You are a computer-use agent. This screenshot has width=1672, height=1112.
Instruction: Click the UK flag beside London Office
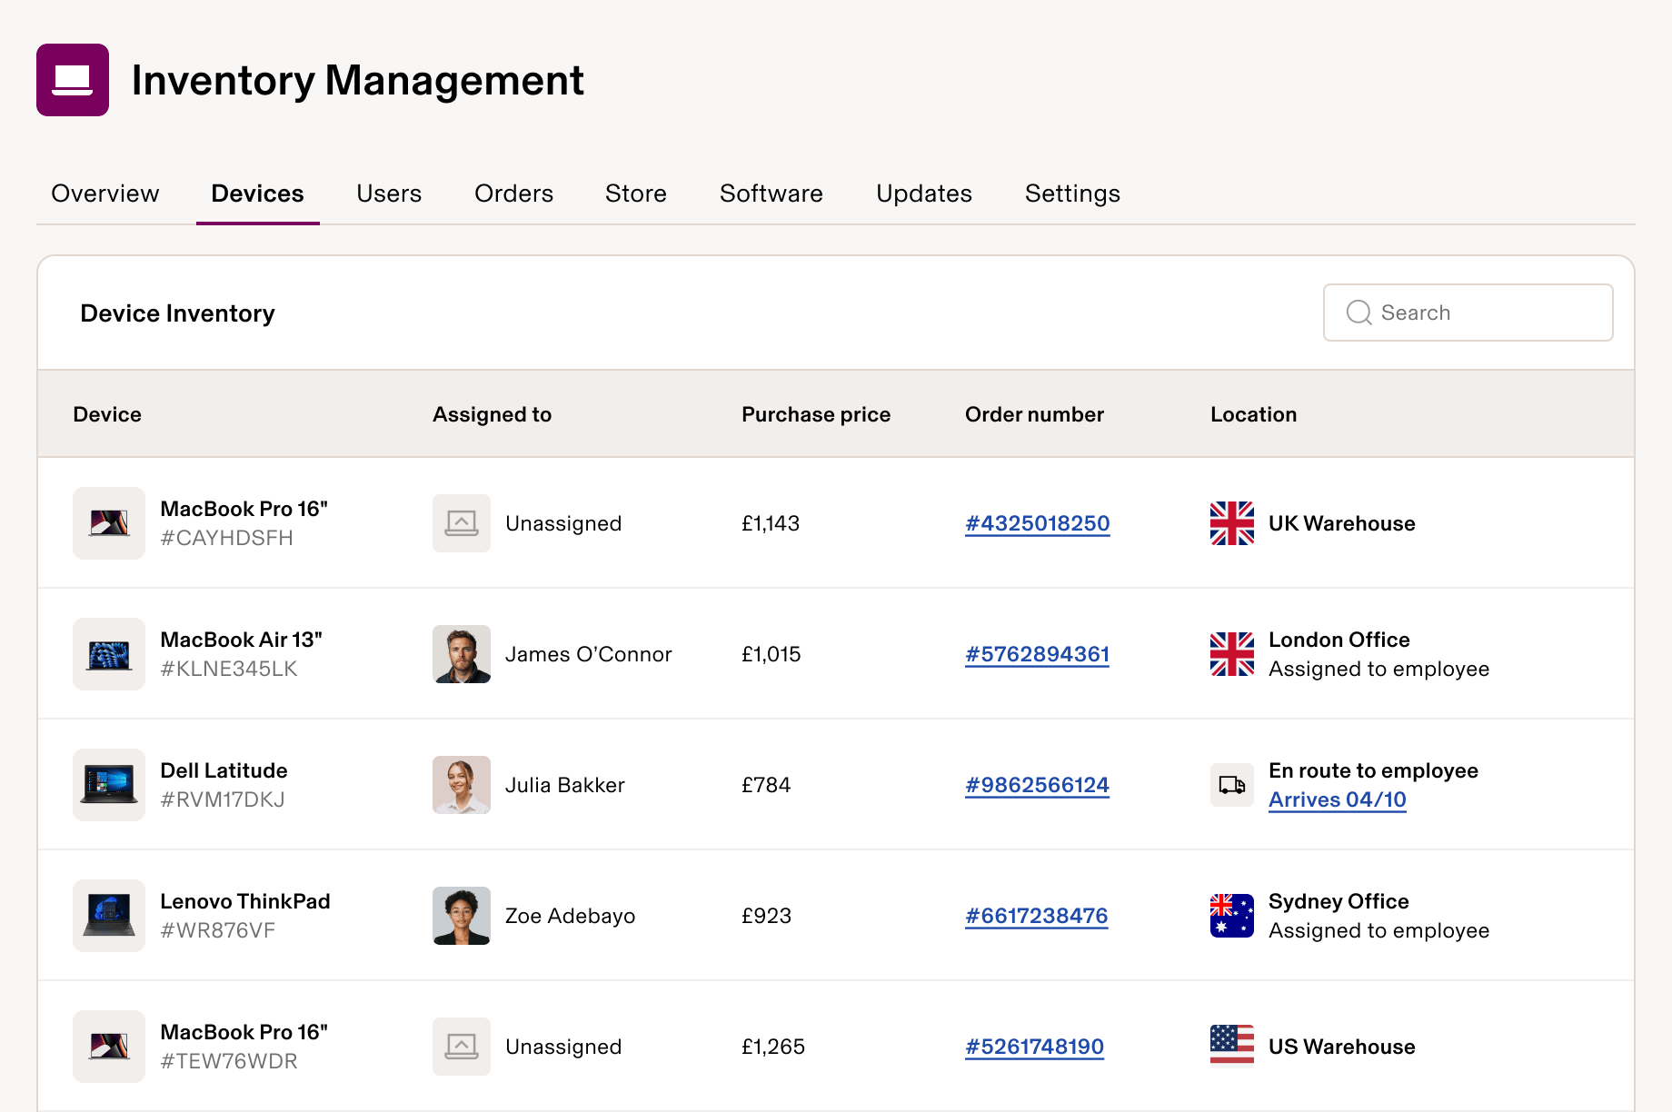pyautogui.click(x=1232, y=654)
